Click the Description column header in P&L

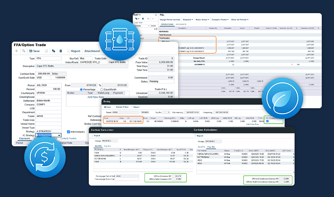(x=182, y=28)
